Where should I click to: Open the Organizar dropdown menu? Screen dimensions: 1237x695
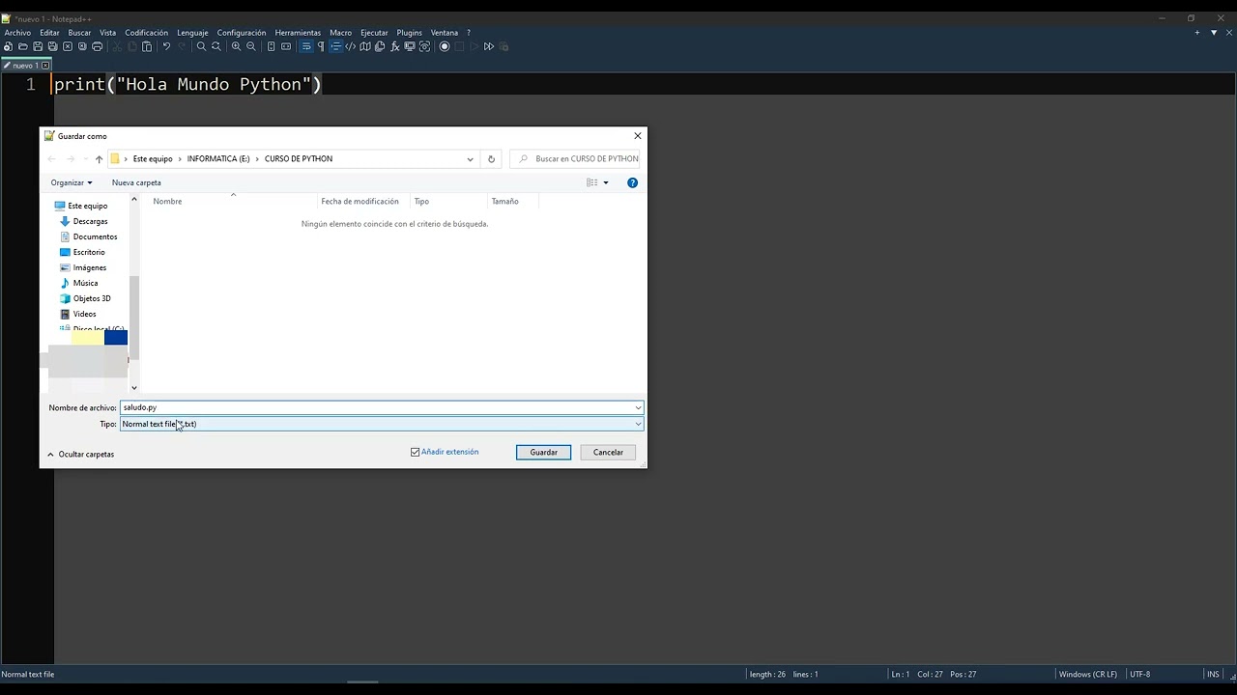(72, 182)
